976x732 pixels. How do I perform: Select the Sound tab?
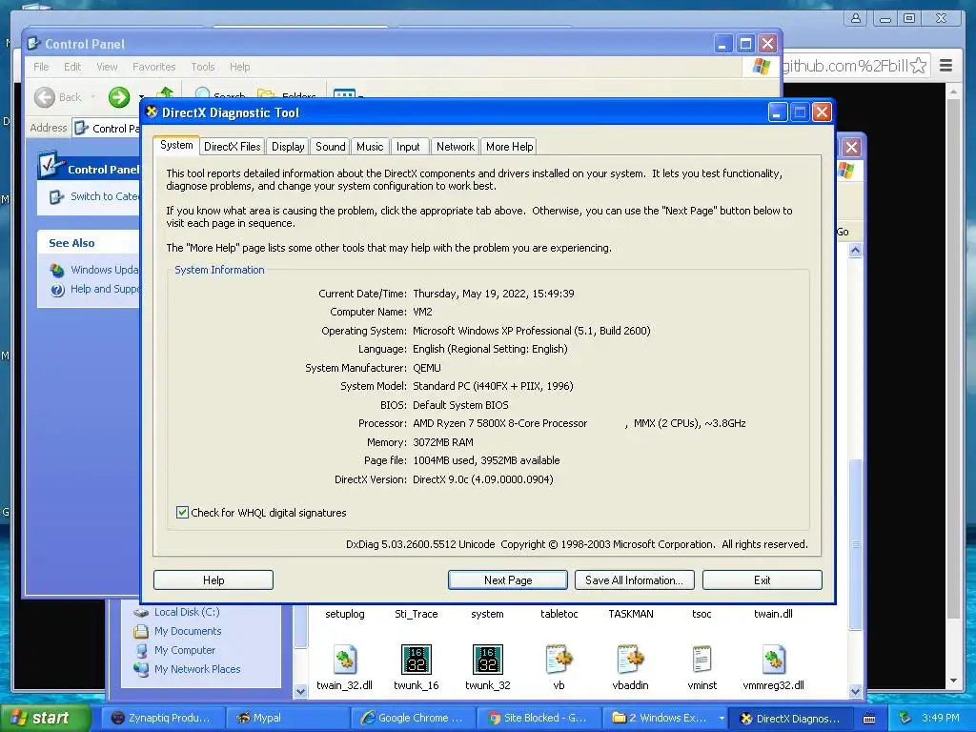point(330,146)
